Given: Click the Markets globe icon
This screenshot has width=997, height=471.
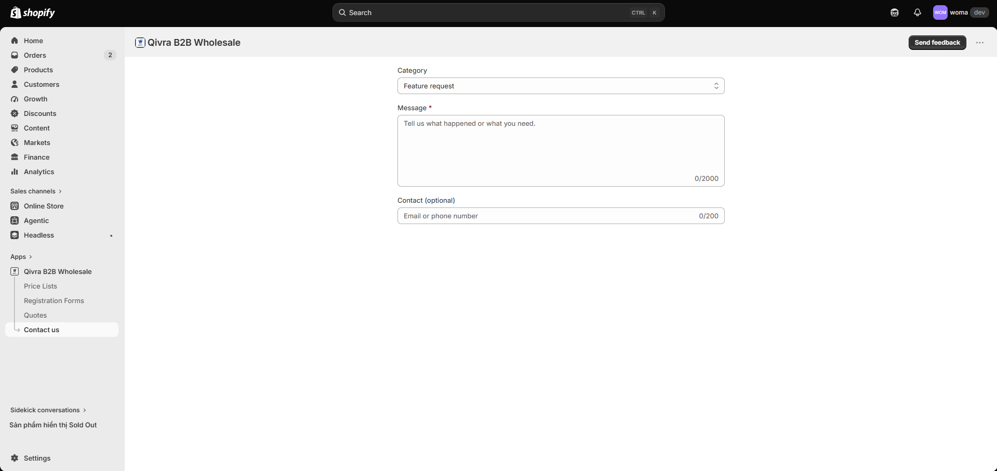Looking at the screenshot, I should tap(15, 142).
